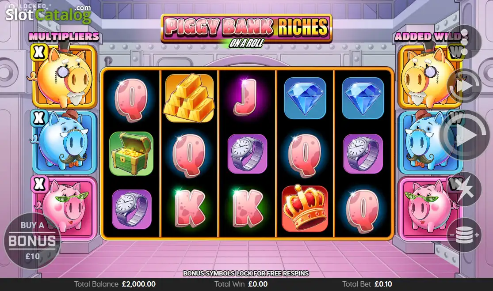Click the yellow multiplier piggy bank

pos(65,76)
